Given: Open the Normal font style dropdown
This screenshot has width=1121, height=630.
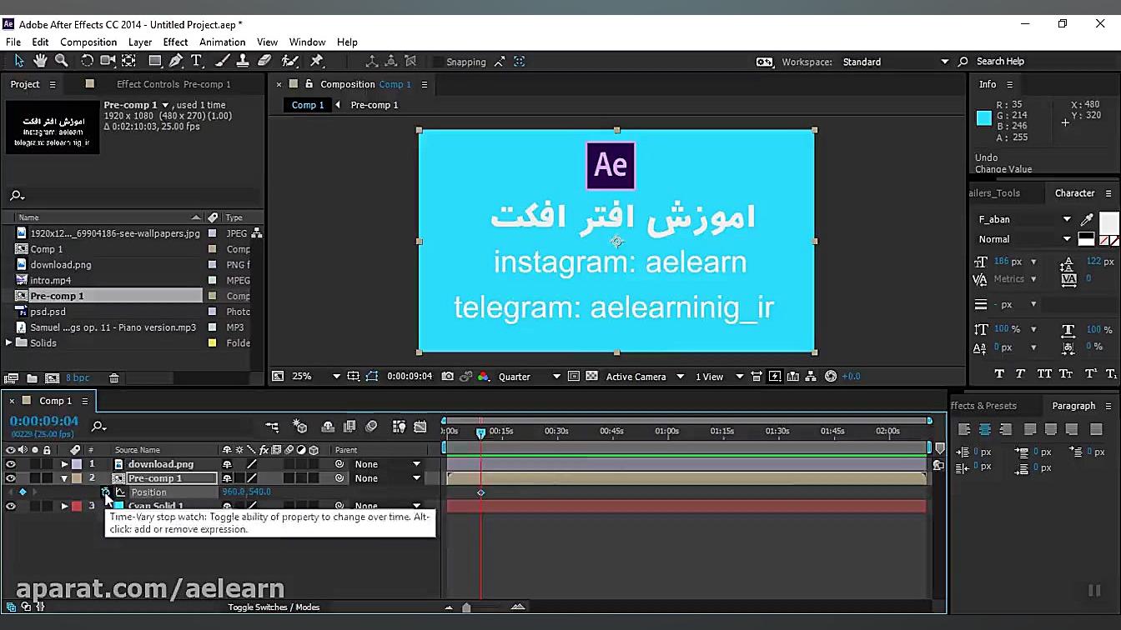Looking at the screenshot, I should coord(1024,239).
